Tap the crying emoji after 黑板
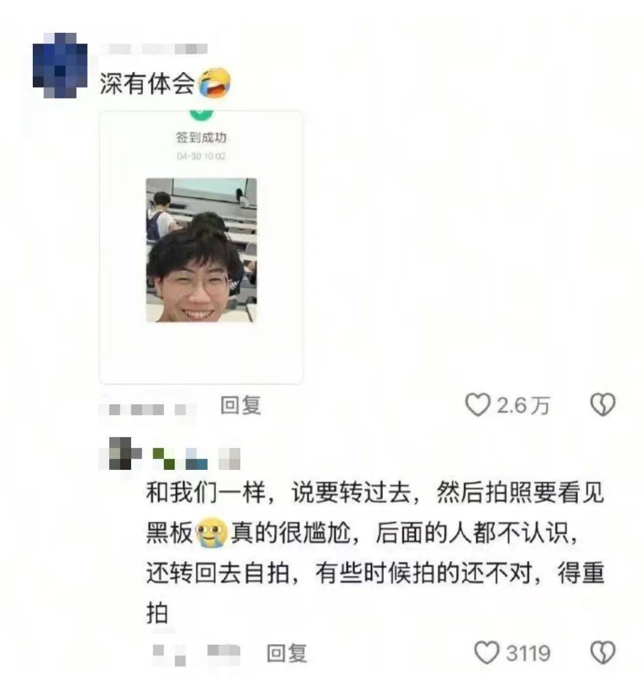 click(x=211, y=532)
